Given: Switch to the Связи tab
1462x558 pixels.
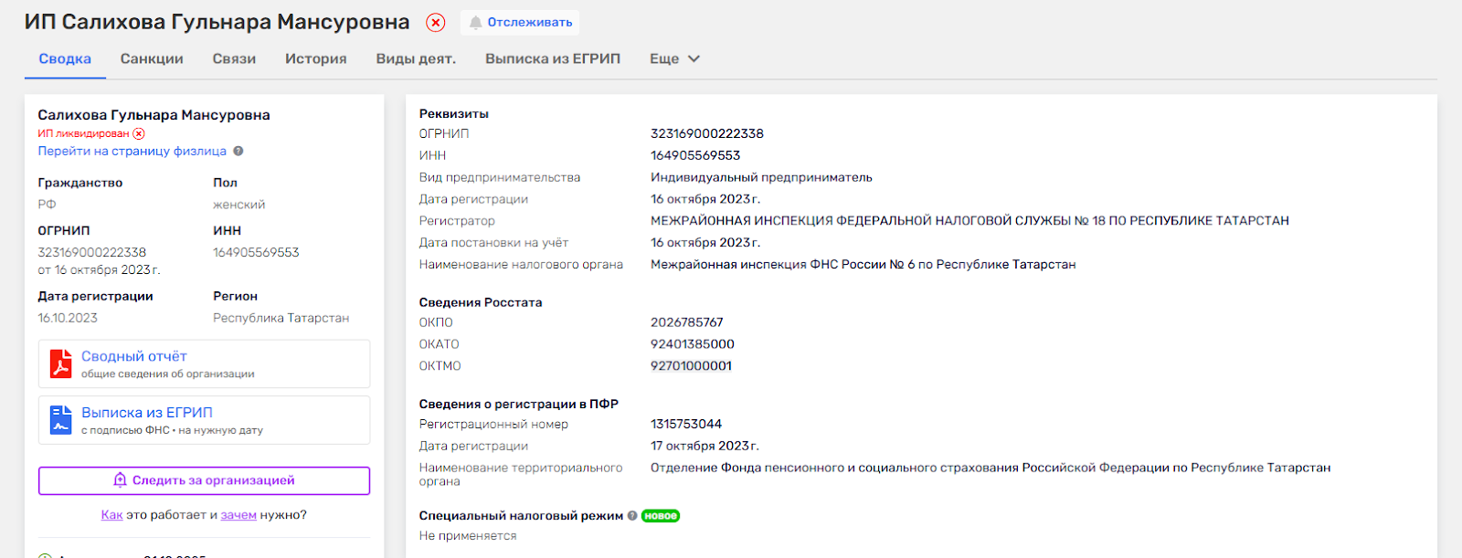Looking at the screenshot, I should (x=234, y=58).
